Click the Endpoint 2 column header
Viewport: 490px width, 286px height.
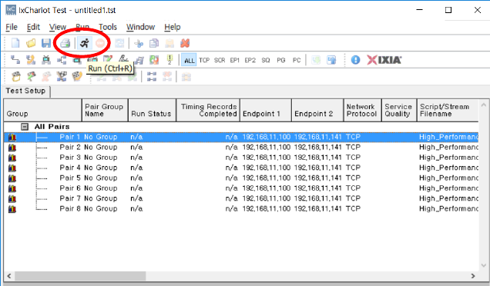point(317,111)
